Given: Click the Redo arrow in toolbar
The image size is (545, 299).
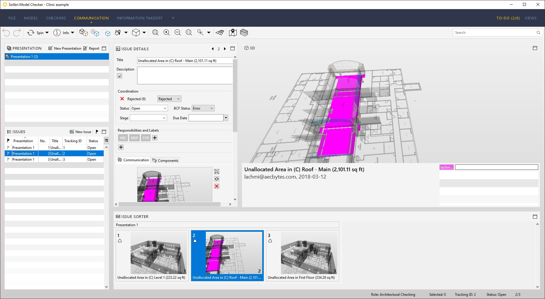Looking at the screenshot, I should coord(17,33).
